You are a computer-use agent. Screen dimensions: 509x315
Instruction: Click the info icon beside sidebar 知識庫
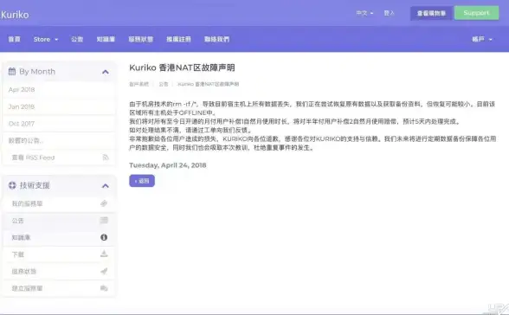pos(104,237)
